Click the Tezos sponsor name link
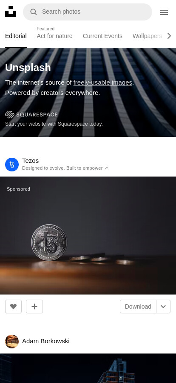This screenshot has height=383, width=176. tap(30, 161)
